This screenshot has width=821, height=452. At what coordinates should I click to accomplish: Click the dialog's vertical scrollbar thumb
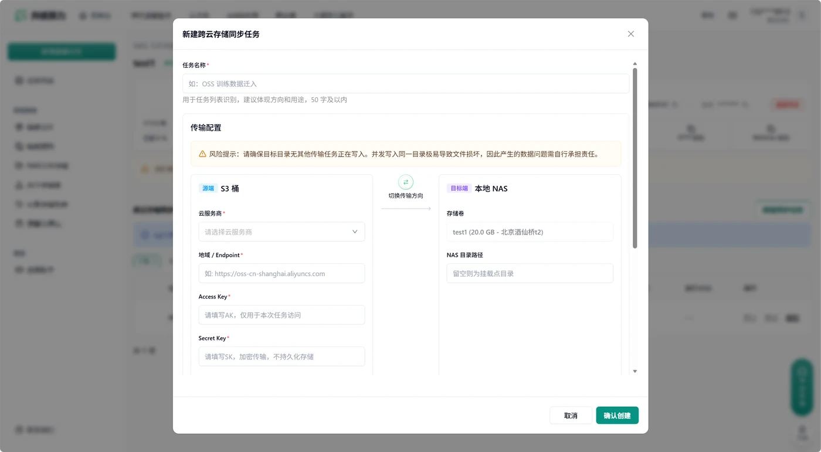pos(635,158)
